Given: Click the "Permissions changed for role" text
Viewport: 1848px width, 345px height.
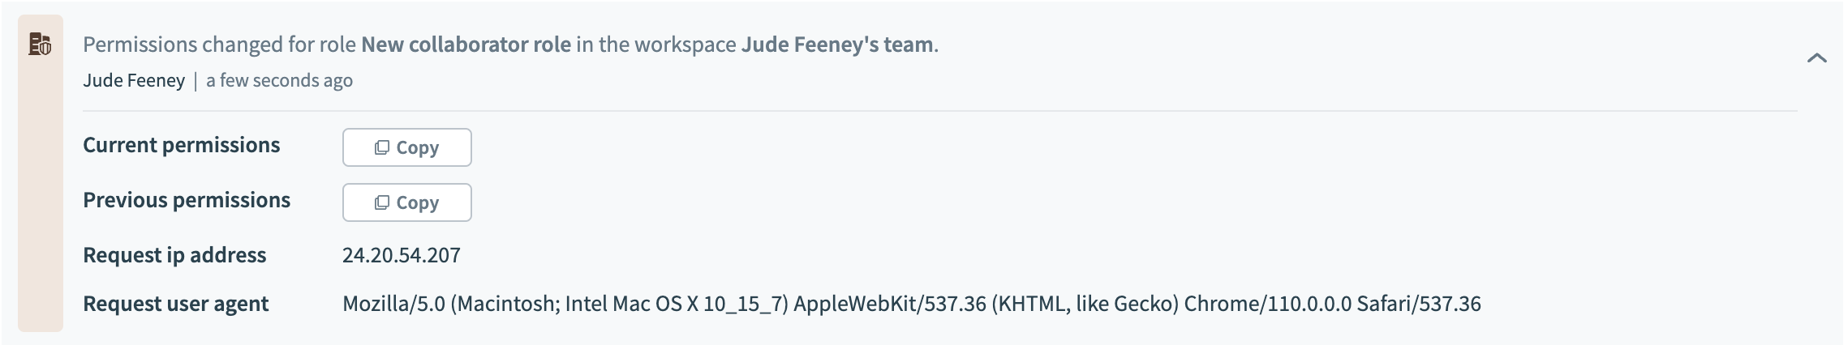Looking at the screenshot, I should click(x=219, y=45).
